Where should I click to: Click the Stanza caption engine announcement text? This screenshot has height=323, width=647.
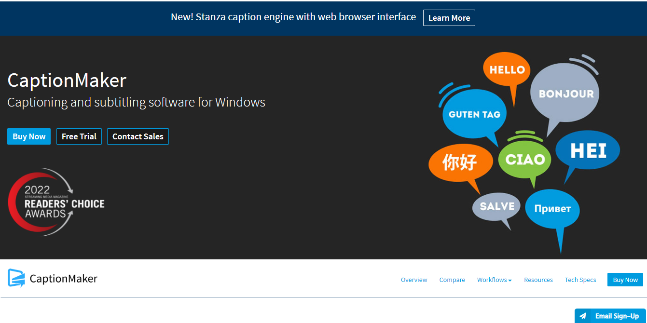(293, 17)
